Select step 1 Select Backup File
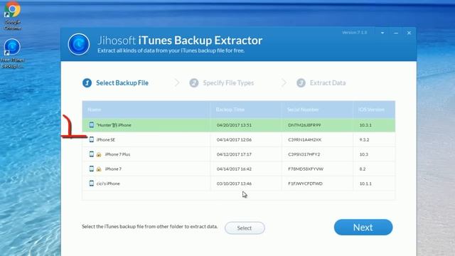 tap(115, 83)
